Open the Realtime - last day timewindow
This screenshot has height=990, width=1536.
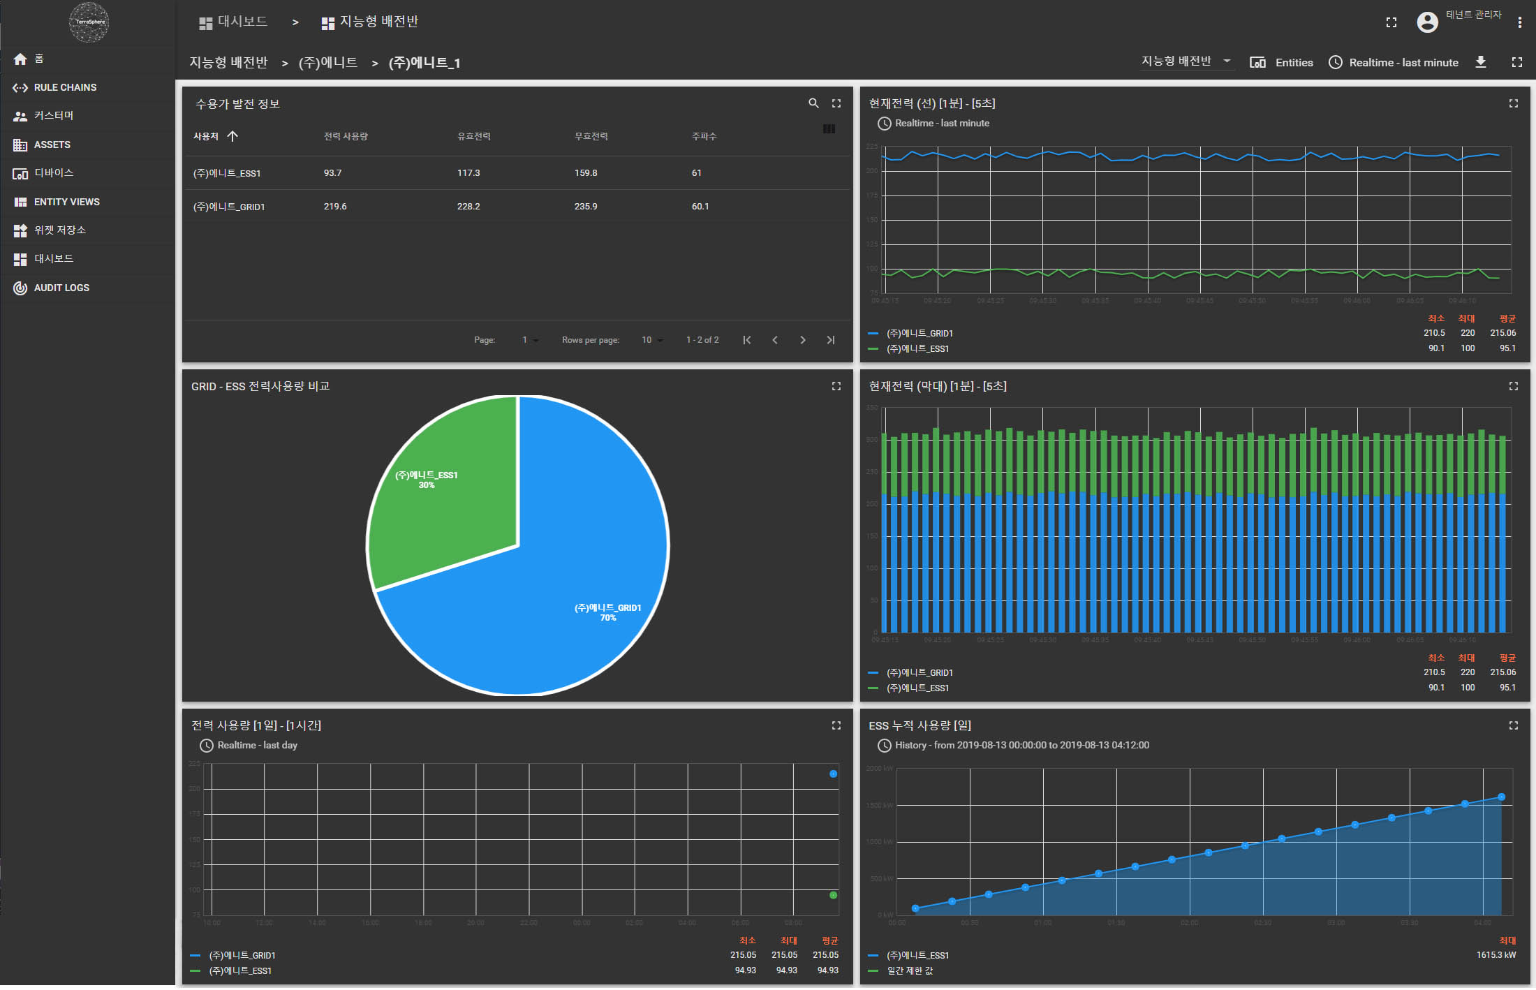(249, 745)
